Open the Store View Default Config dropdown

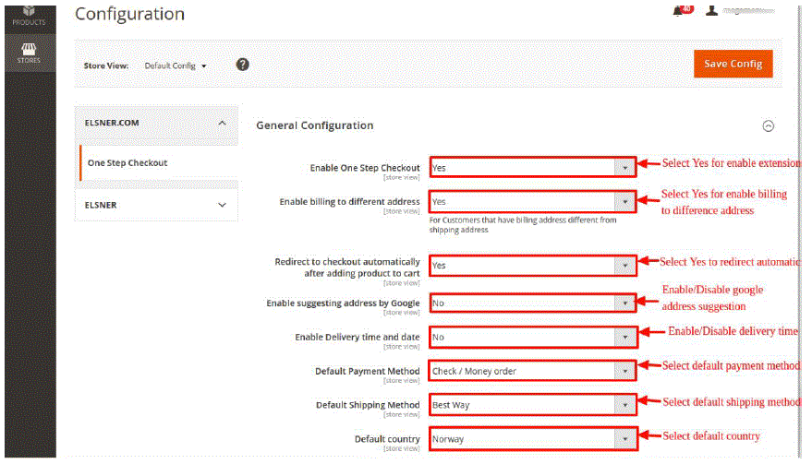pos(176,65)
